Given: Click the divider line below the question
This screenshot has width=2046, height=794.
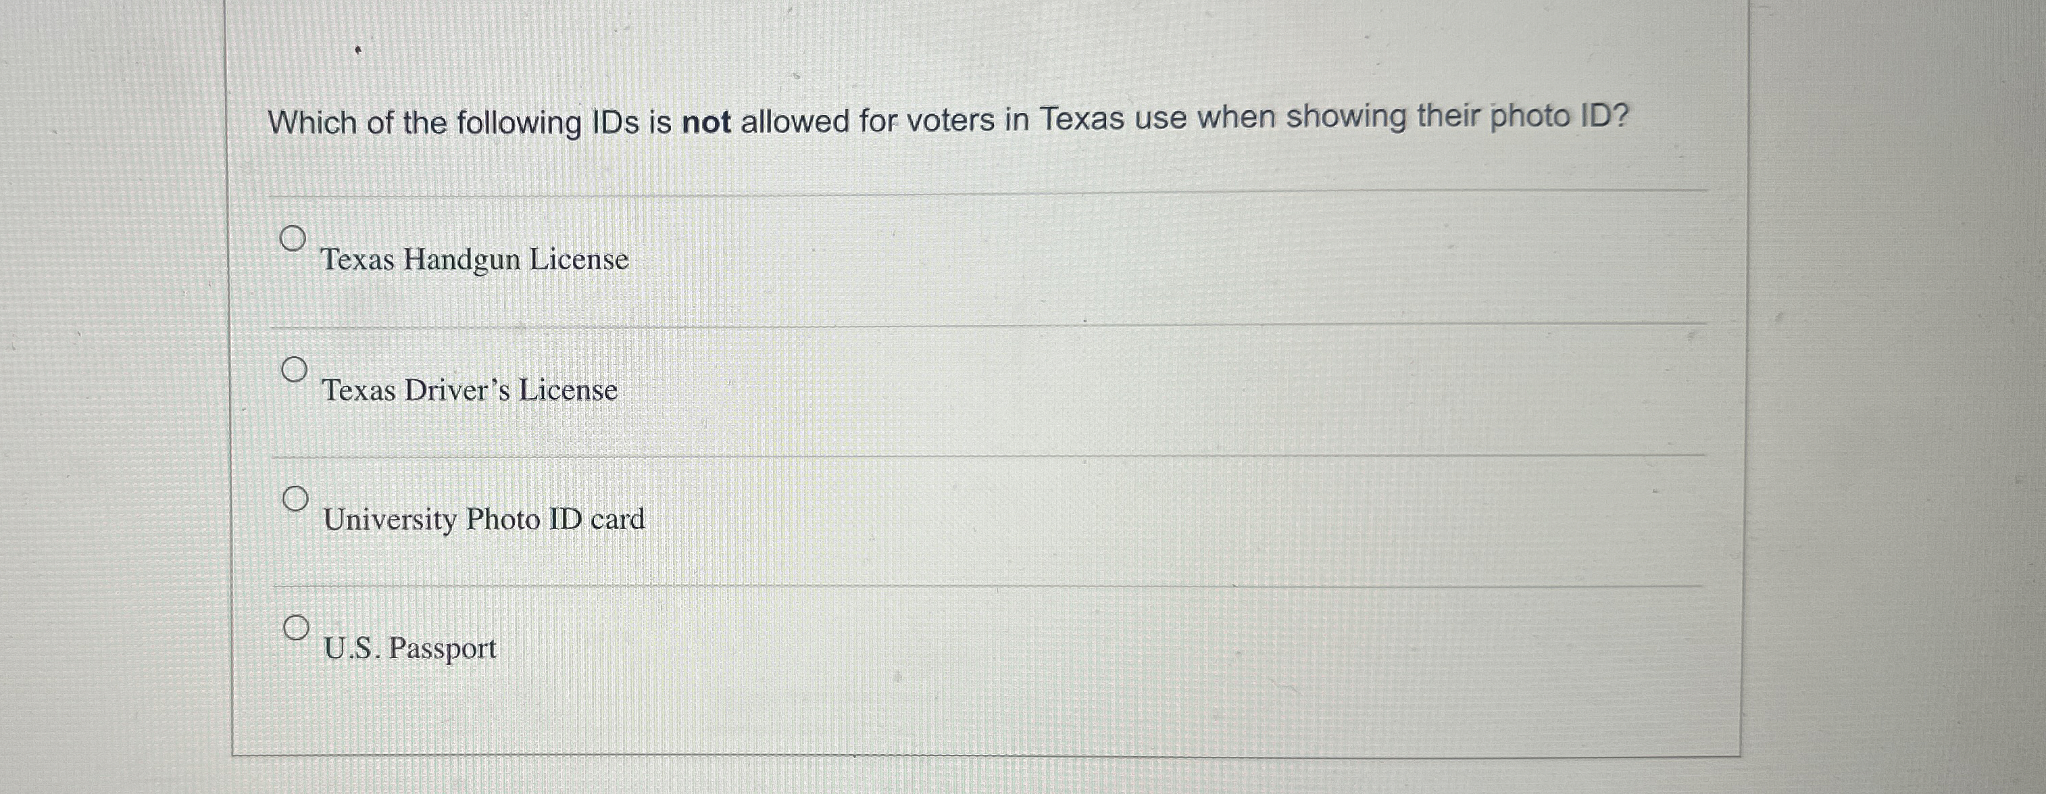Looking at the screenshot, I should (x=985, y=193).
